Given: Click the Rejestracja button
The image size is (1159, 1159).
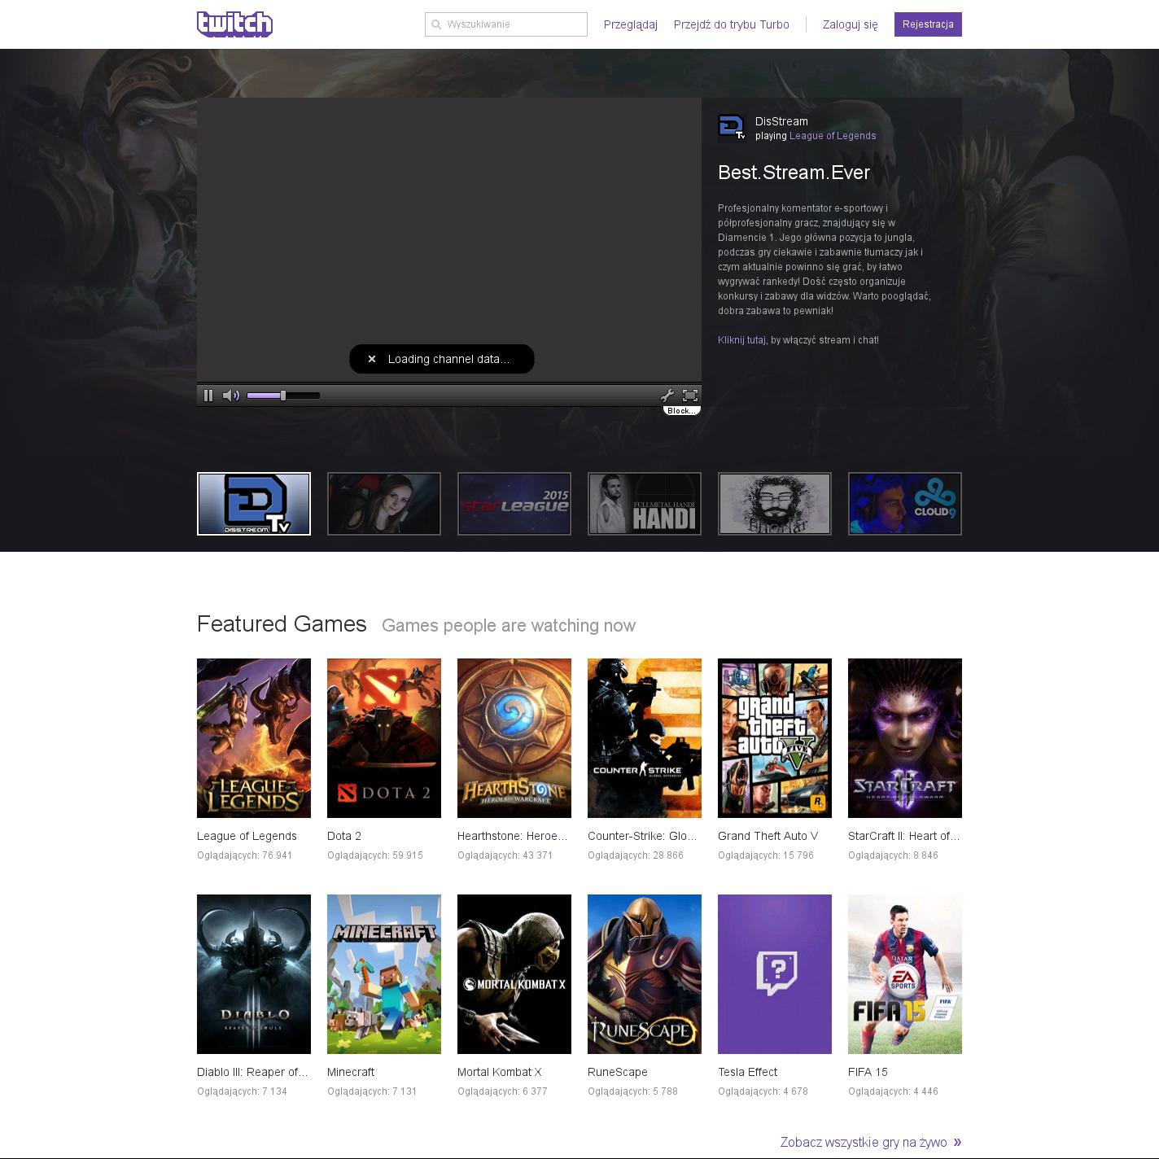Looking at the screenshot, I should pyautogui.click(x=928, y=24).
